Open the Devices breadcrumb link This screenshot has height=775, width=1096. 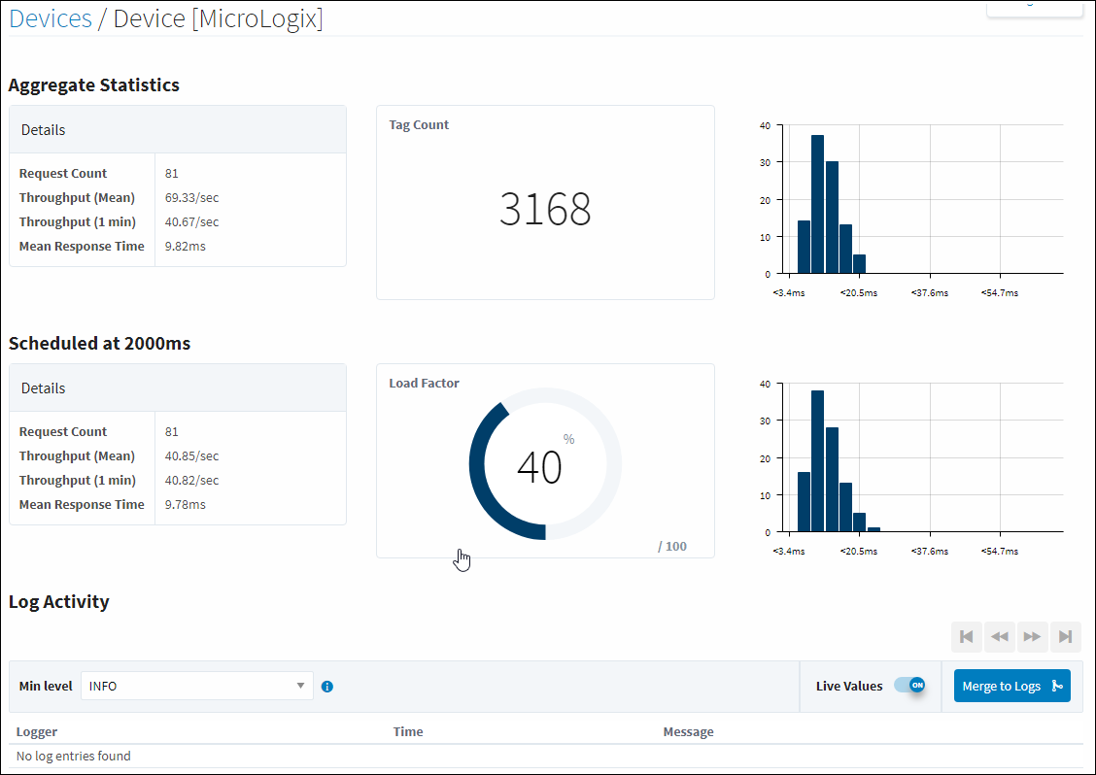coord(51,18)
